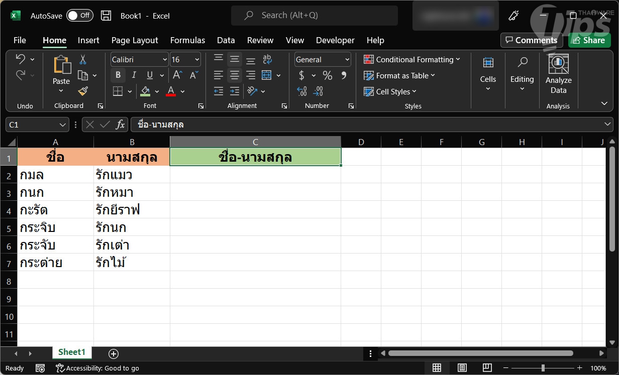
Task: Toggle AutoSave switch
Action: click(80, 16)
